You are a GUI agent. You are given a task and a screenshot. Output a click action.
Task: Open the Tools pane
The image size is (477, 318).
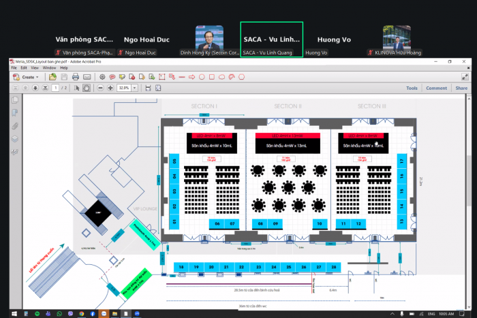(412, 88)
